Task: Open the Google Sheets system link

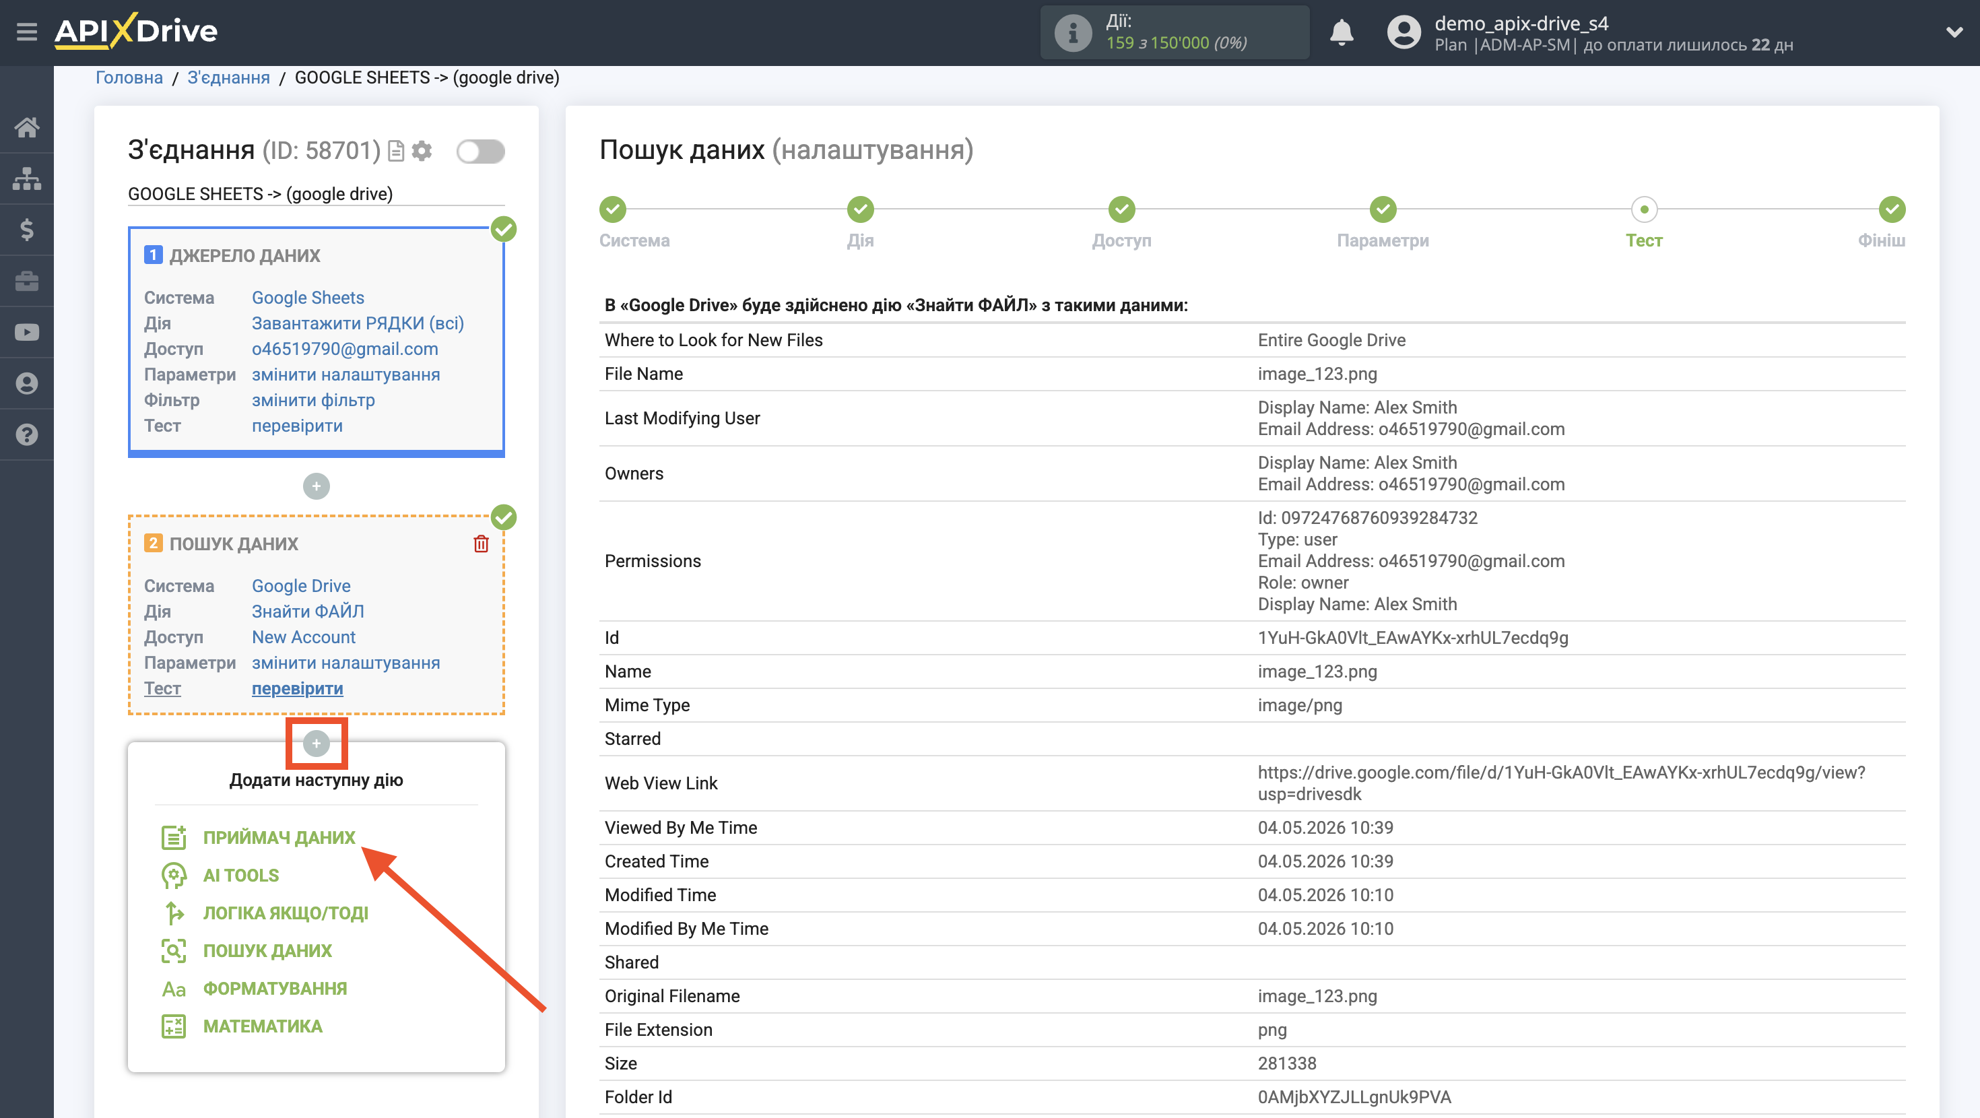Action: [308, 298]
